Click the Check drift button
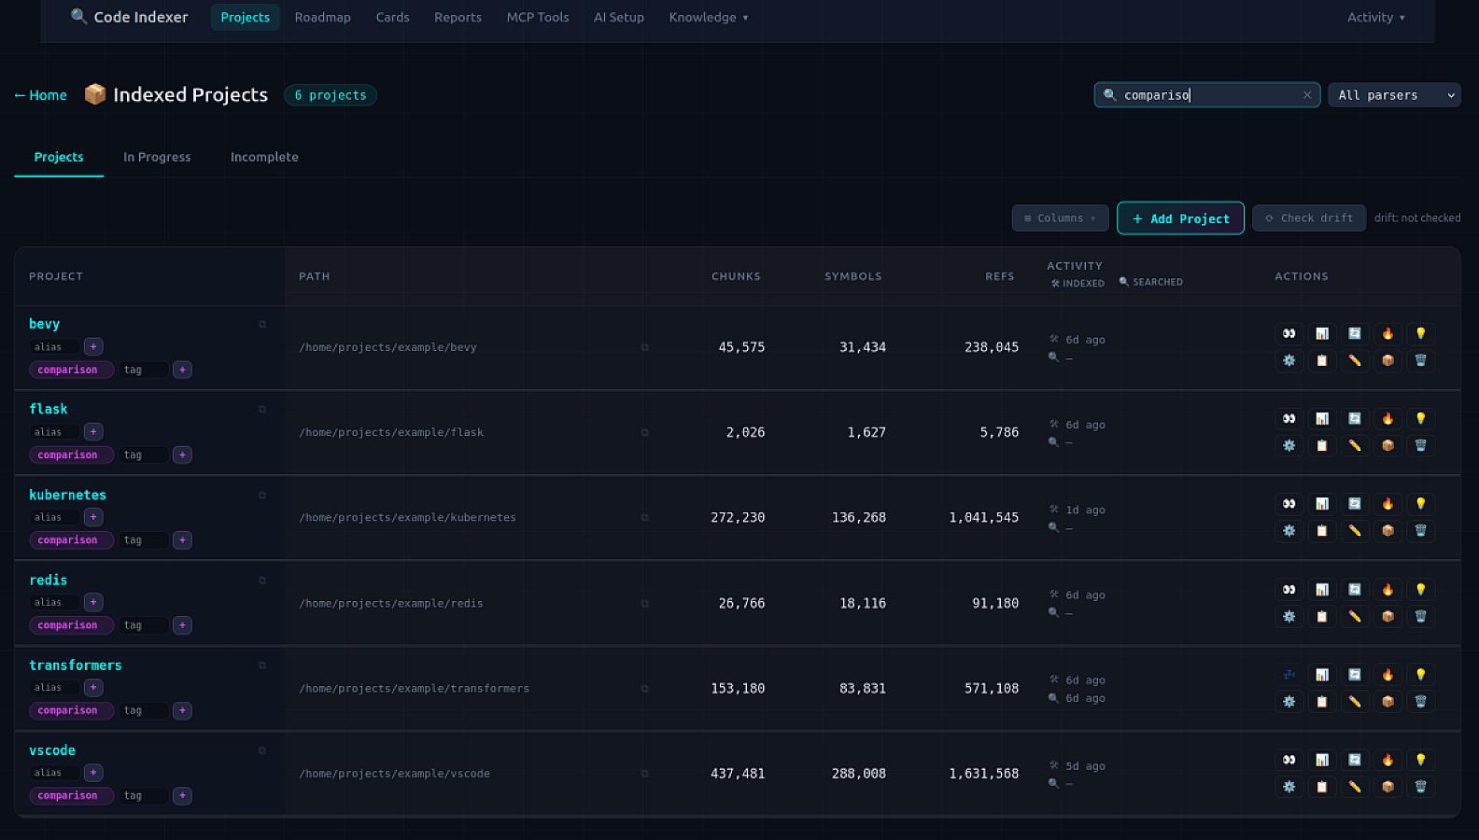Screen dimensions: 1479x840 tap(1309, 218)
